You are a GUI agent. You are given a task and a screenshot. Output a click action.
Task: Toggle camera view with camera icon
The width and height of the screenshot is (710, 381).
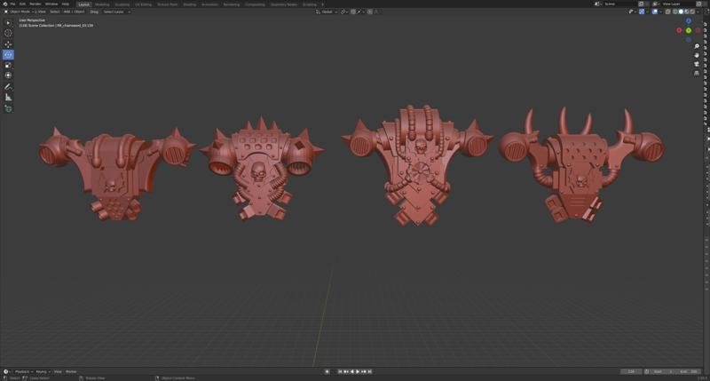697,64
